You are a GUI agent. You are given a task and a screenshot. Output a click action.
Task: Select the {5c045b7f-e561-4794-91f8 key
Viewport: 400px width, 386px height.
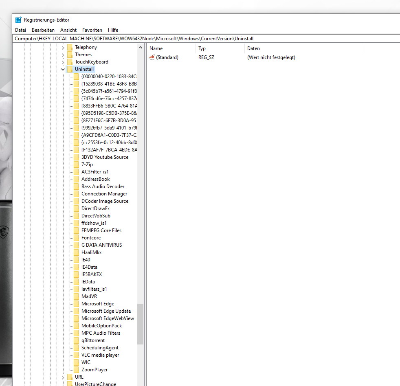[x=109, y=91]
